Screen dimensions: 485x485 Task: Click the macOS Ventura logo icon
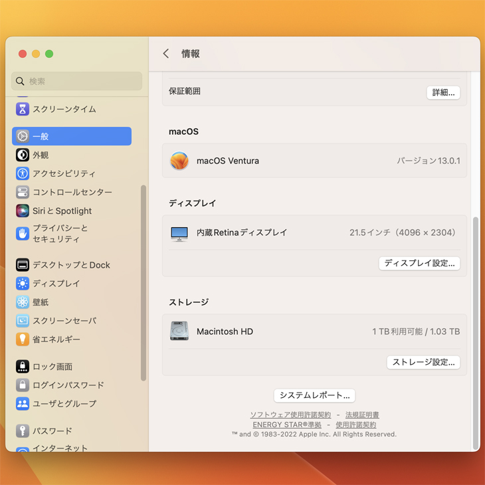(x=179, y=161)
